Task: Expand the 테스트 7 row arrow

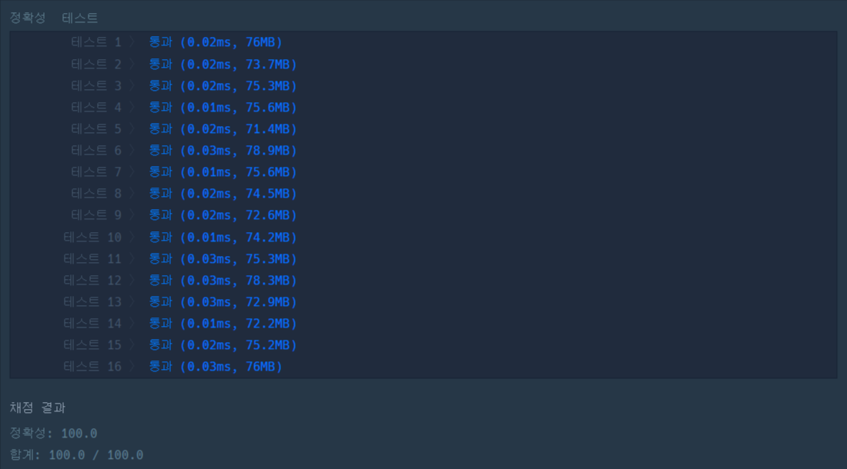Action: click(132, 172)
